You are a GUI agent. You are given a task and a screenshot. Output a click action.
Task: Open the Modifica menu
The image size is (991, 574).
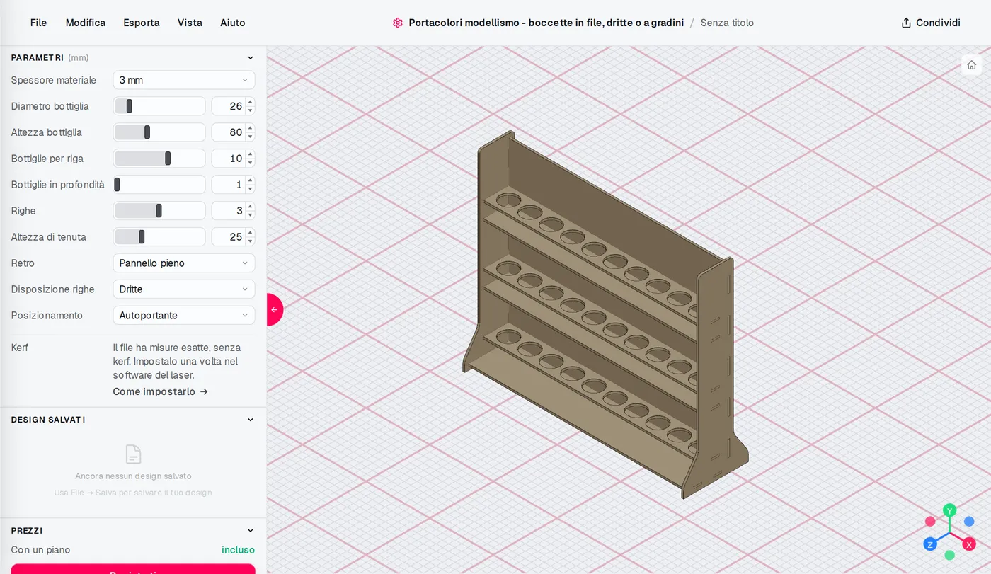pos(86,23)
